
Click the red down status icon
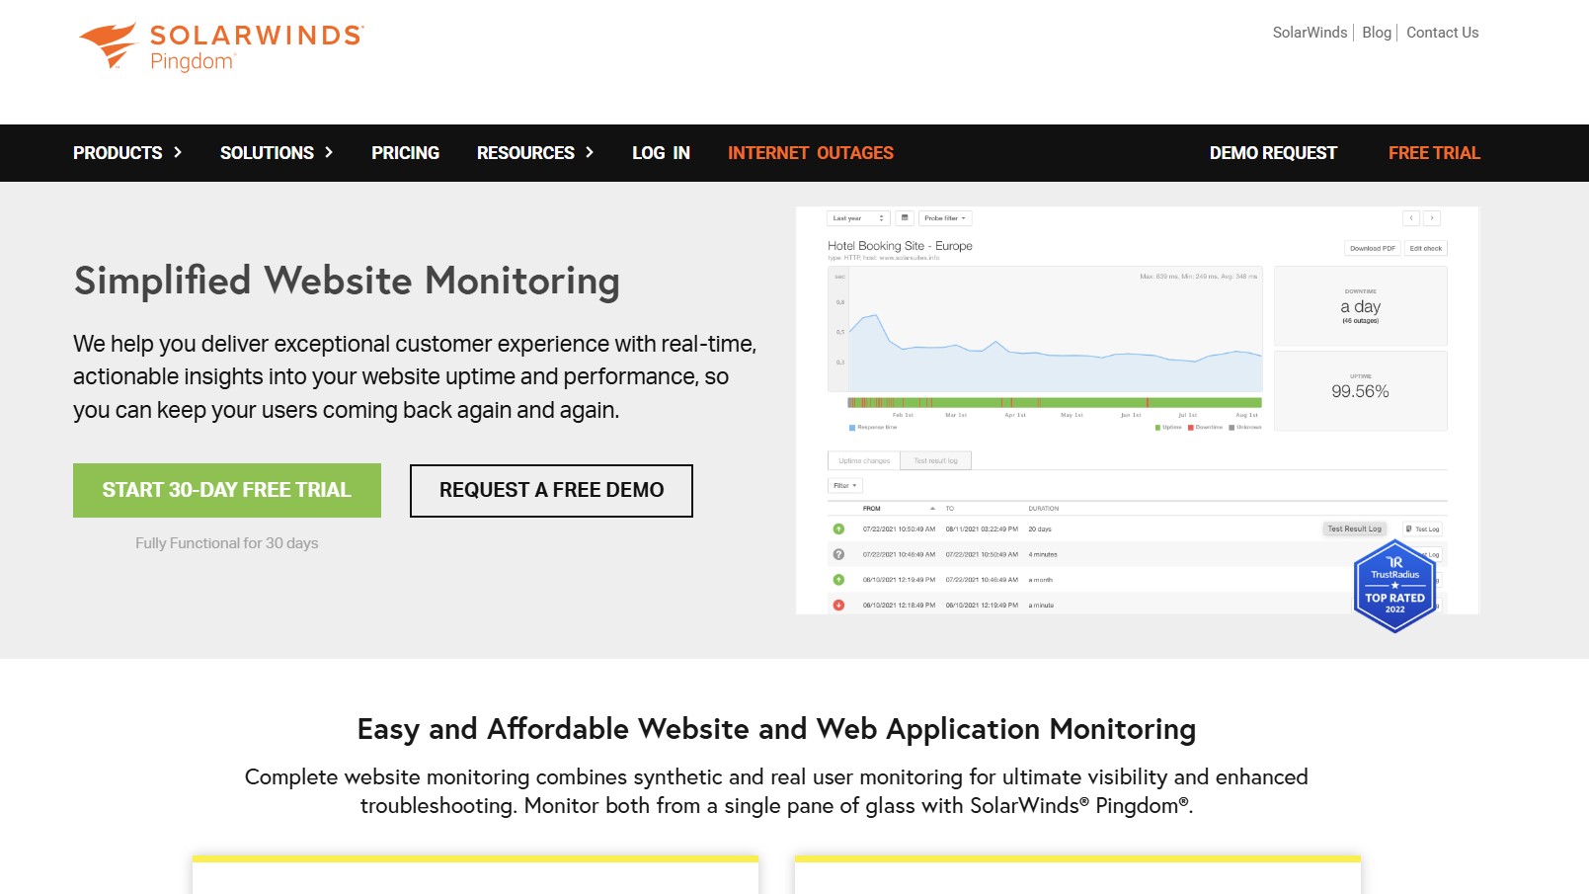point(838,605)
